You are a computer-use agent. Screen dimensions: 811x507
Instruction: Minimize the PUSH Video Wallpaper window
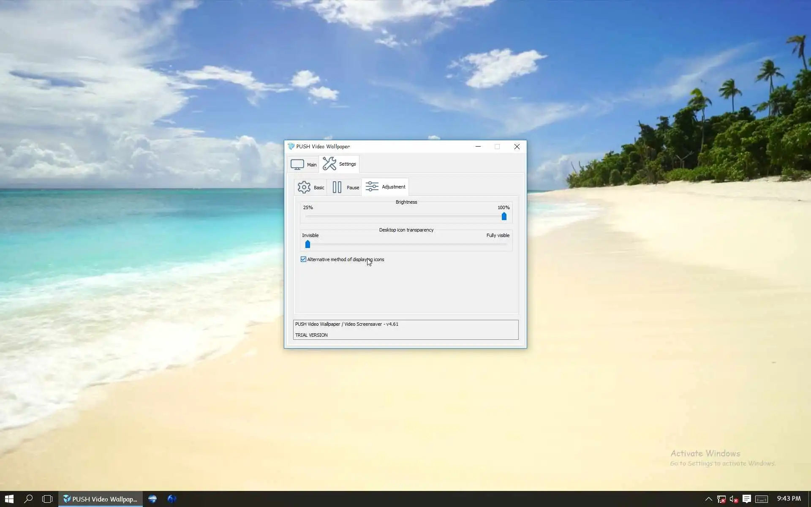point(478,147)
